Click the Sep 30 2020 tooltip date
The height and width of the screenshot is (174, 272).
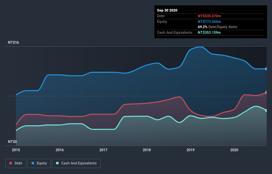point(167,10)
